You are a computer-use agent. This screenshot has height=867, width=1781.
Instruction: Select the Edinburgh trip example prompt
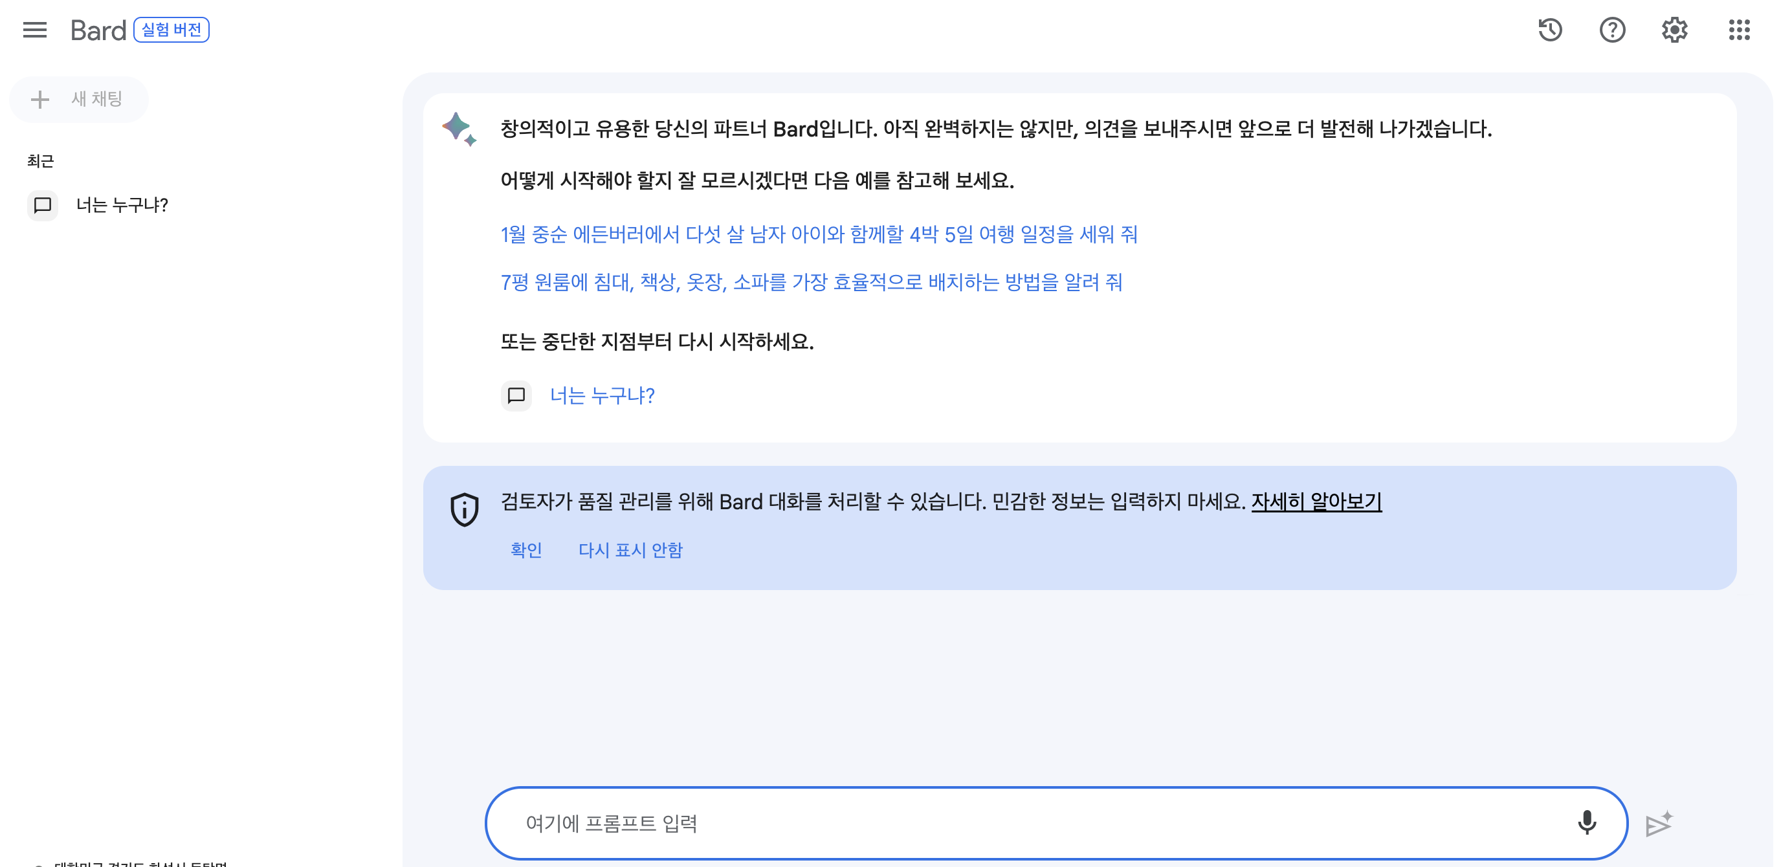click(x=819, y=234)
